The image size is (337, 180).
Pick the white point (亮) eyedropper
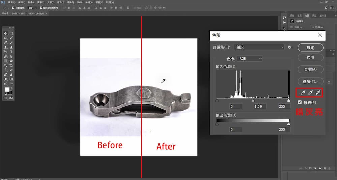(318, 93)
